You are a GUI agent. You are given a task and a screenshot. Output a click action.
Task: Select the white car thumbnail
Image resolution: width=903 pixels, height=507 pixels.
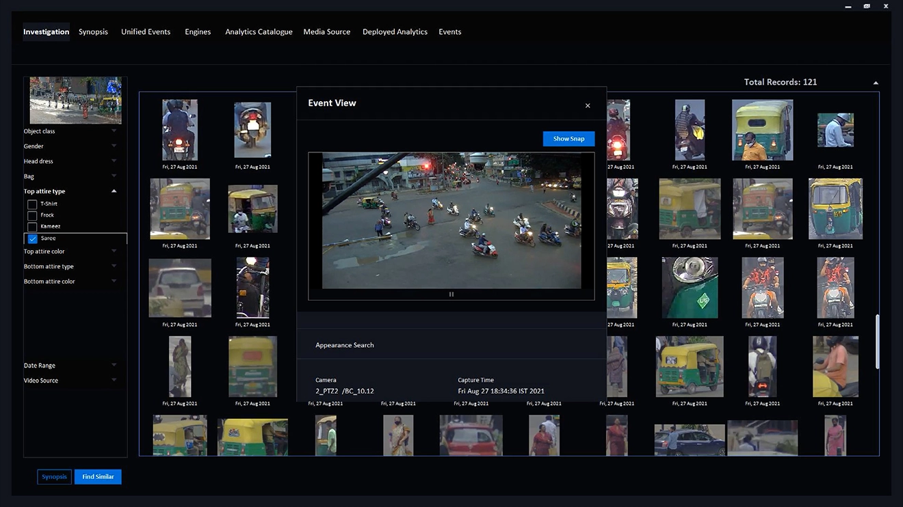[180, 288]
